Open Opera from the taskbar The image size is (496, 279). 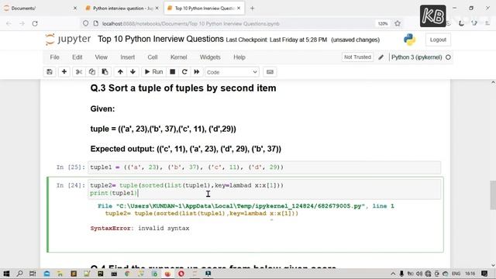tap(181, 274)
